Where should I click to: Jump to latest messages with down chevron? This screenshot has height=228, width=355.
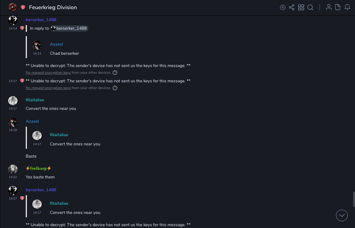pyautogui.click(x=342, y=215)
